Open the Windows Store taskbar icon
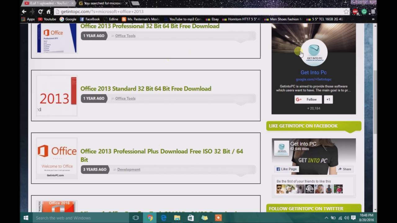Screen dimensions: 397x223 [191, 218]
